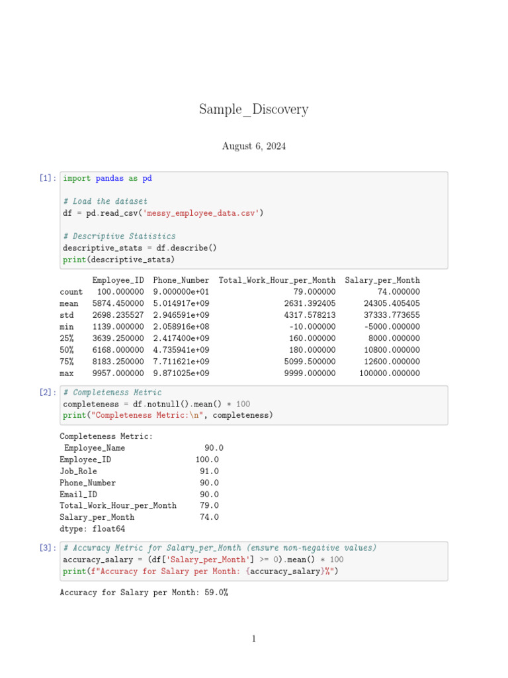This screenshot has width=508, height=678.
Task: Click the page number 1 at bottom
Action: (253, 639)
